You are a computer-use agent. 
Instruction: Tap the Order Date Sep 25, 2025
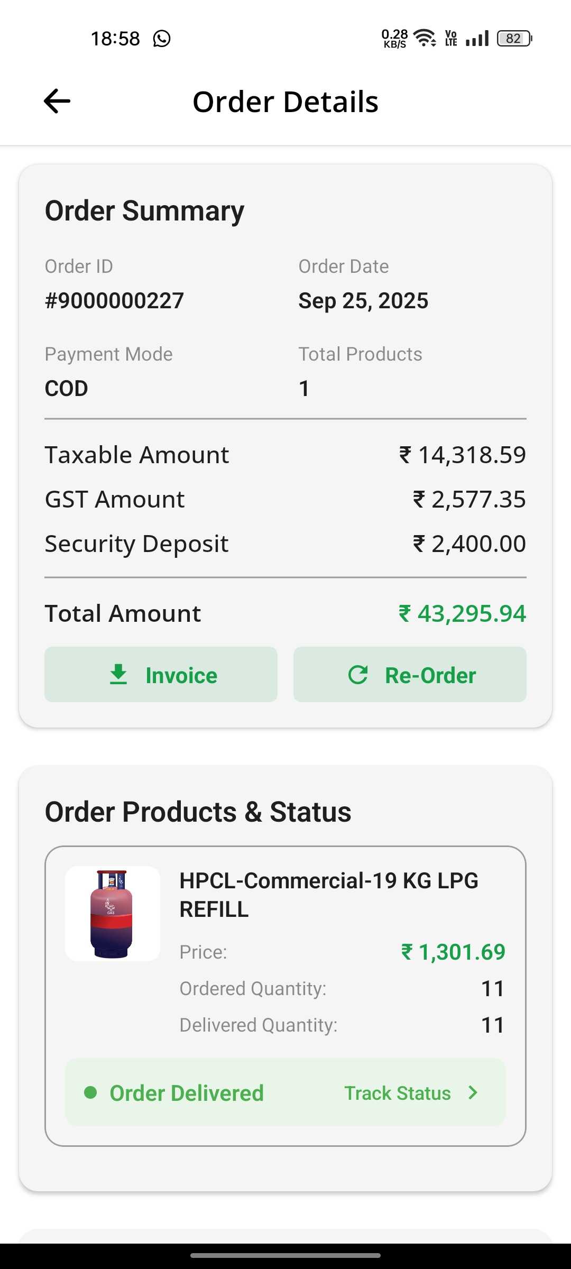coord(363,301)
